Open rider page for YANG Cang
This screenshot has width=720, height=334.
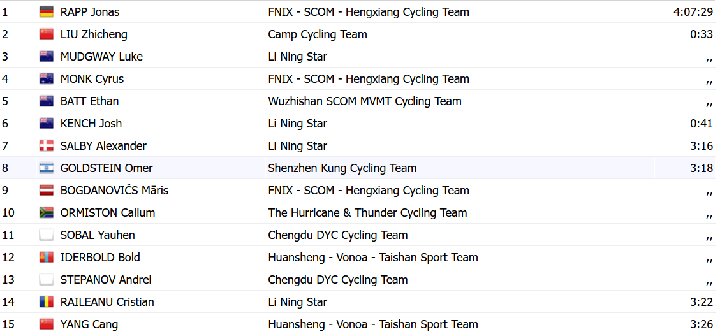click(89, 324)
